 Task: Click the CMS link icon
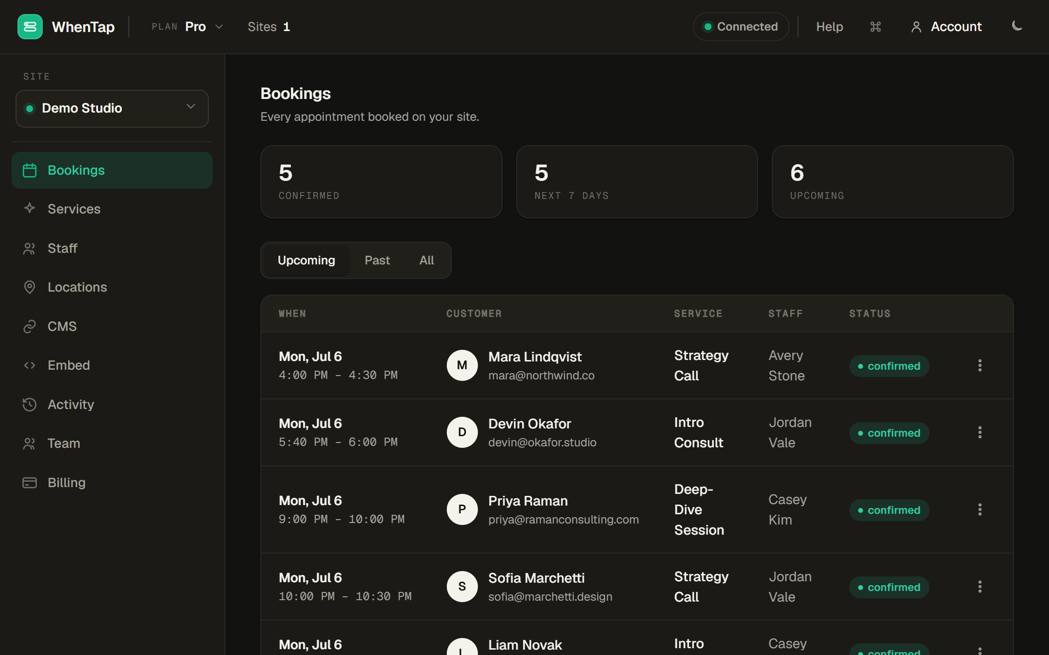pos(30,327)
